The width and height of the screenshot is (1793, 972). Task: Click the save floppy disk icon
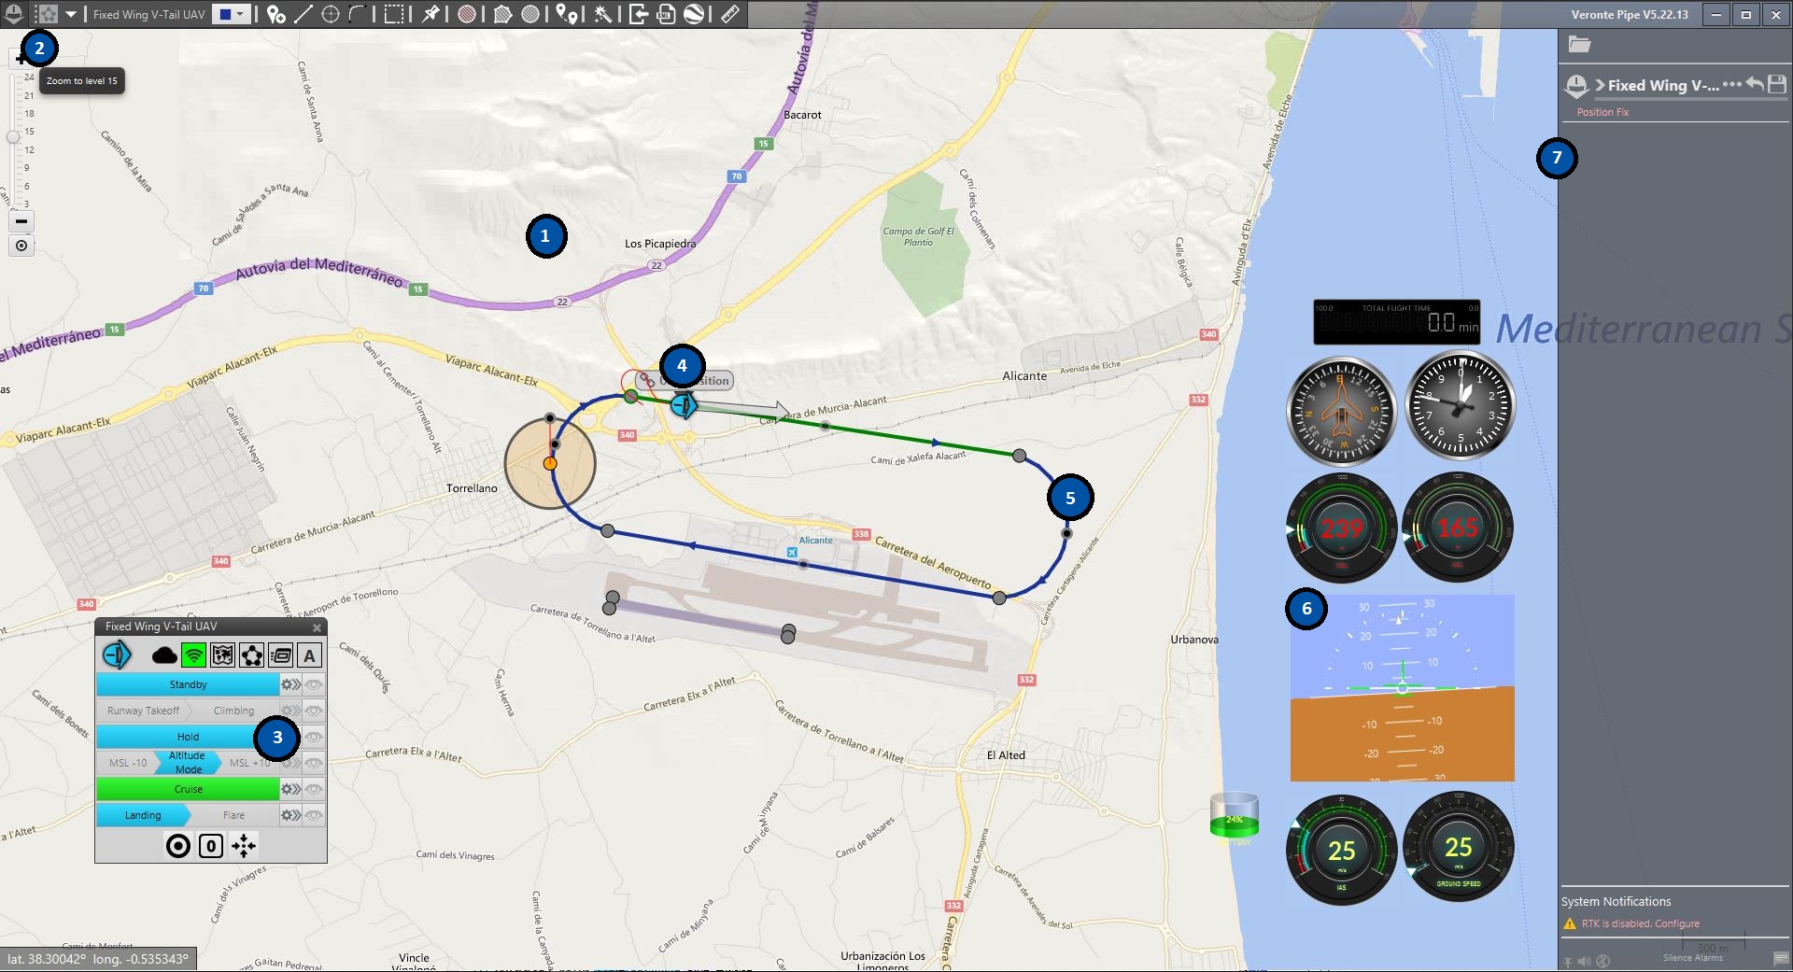1777,84
